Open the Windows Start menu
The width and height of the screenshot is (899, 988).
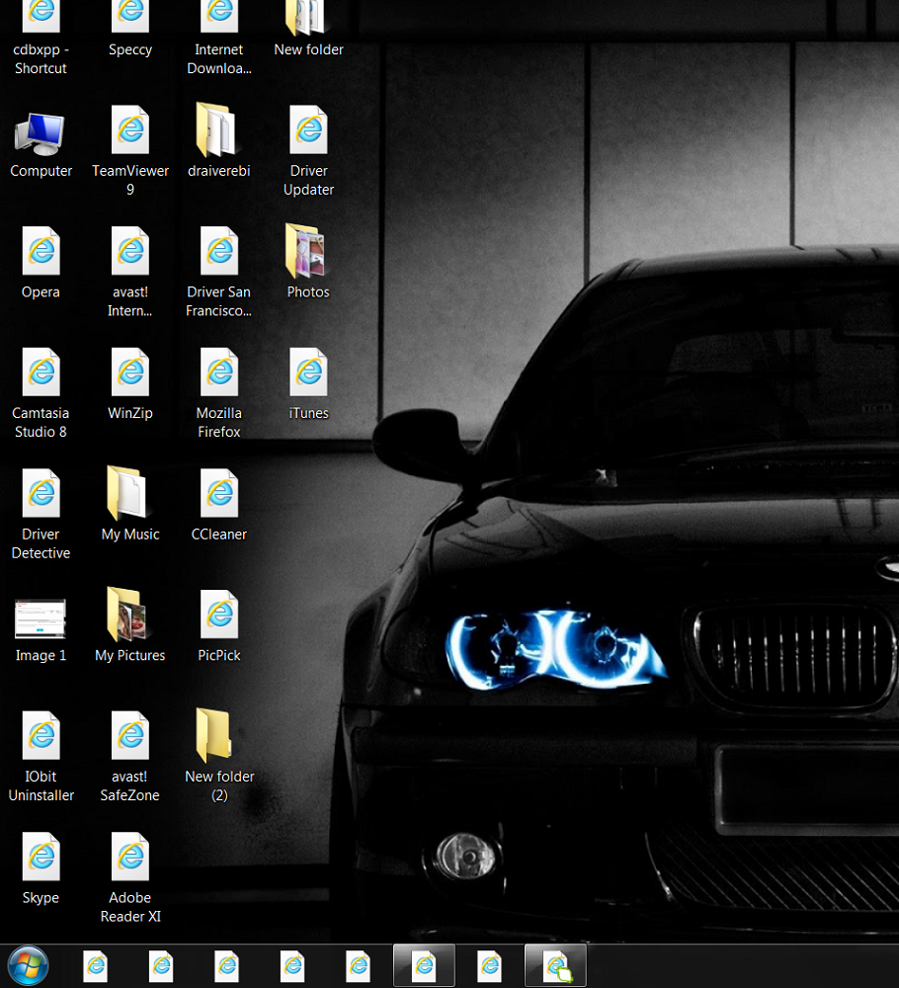click(x=28, y=966)
